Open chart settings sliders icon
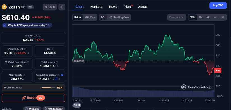Image resolution: width=231 pixels, height=110 pixels. [x=223, y=17]
